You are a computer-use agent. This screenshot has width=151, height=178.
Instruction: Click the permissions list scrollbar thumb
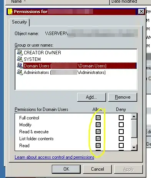(134, 128)
